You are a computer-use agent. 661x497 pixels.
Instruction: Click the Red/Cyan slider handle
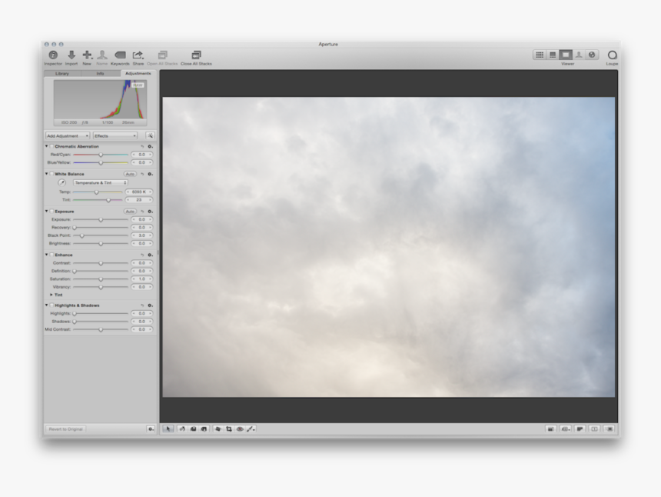click(x=101, y=155)
